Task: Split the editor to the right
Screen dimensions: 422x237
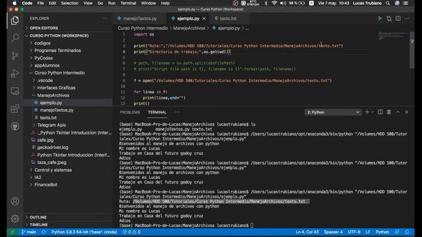Action: 398,18
